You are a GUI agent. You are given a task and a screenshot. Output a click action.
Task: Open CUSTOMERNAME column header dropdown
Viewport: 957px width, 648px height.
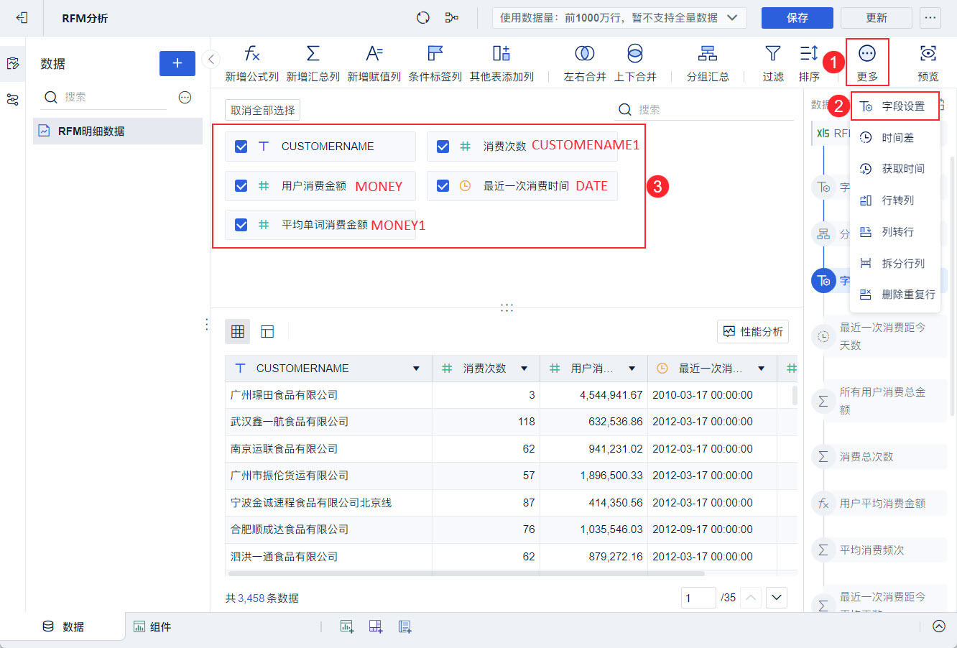[x=416, y=369]
